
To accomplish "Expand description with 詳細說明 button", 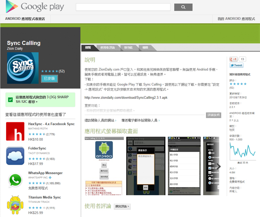I will (x=214, y=115).
